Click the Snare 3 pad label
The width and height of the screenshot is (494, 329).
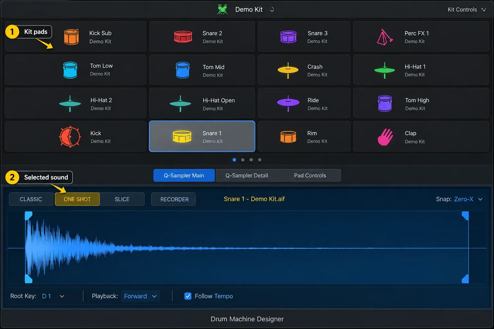coord(317,33)
